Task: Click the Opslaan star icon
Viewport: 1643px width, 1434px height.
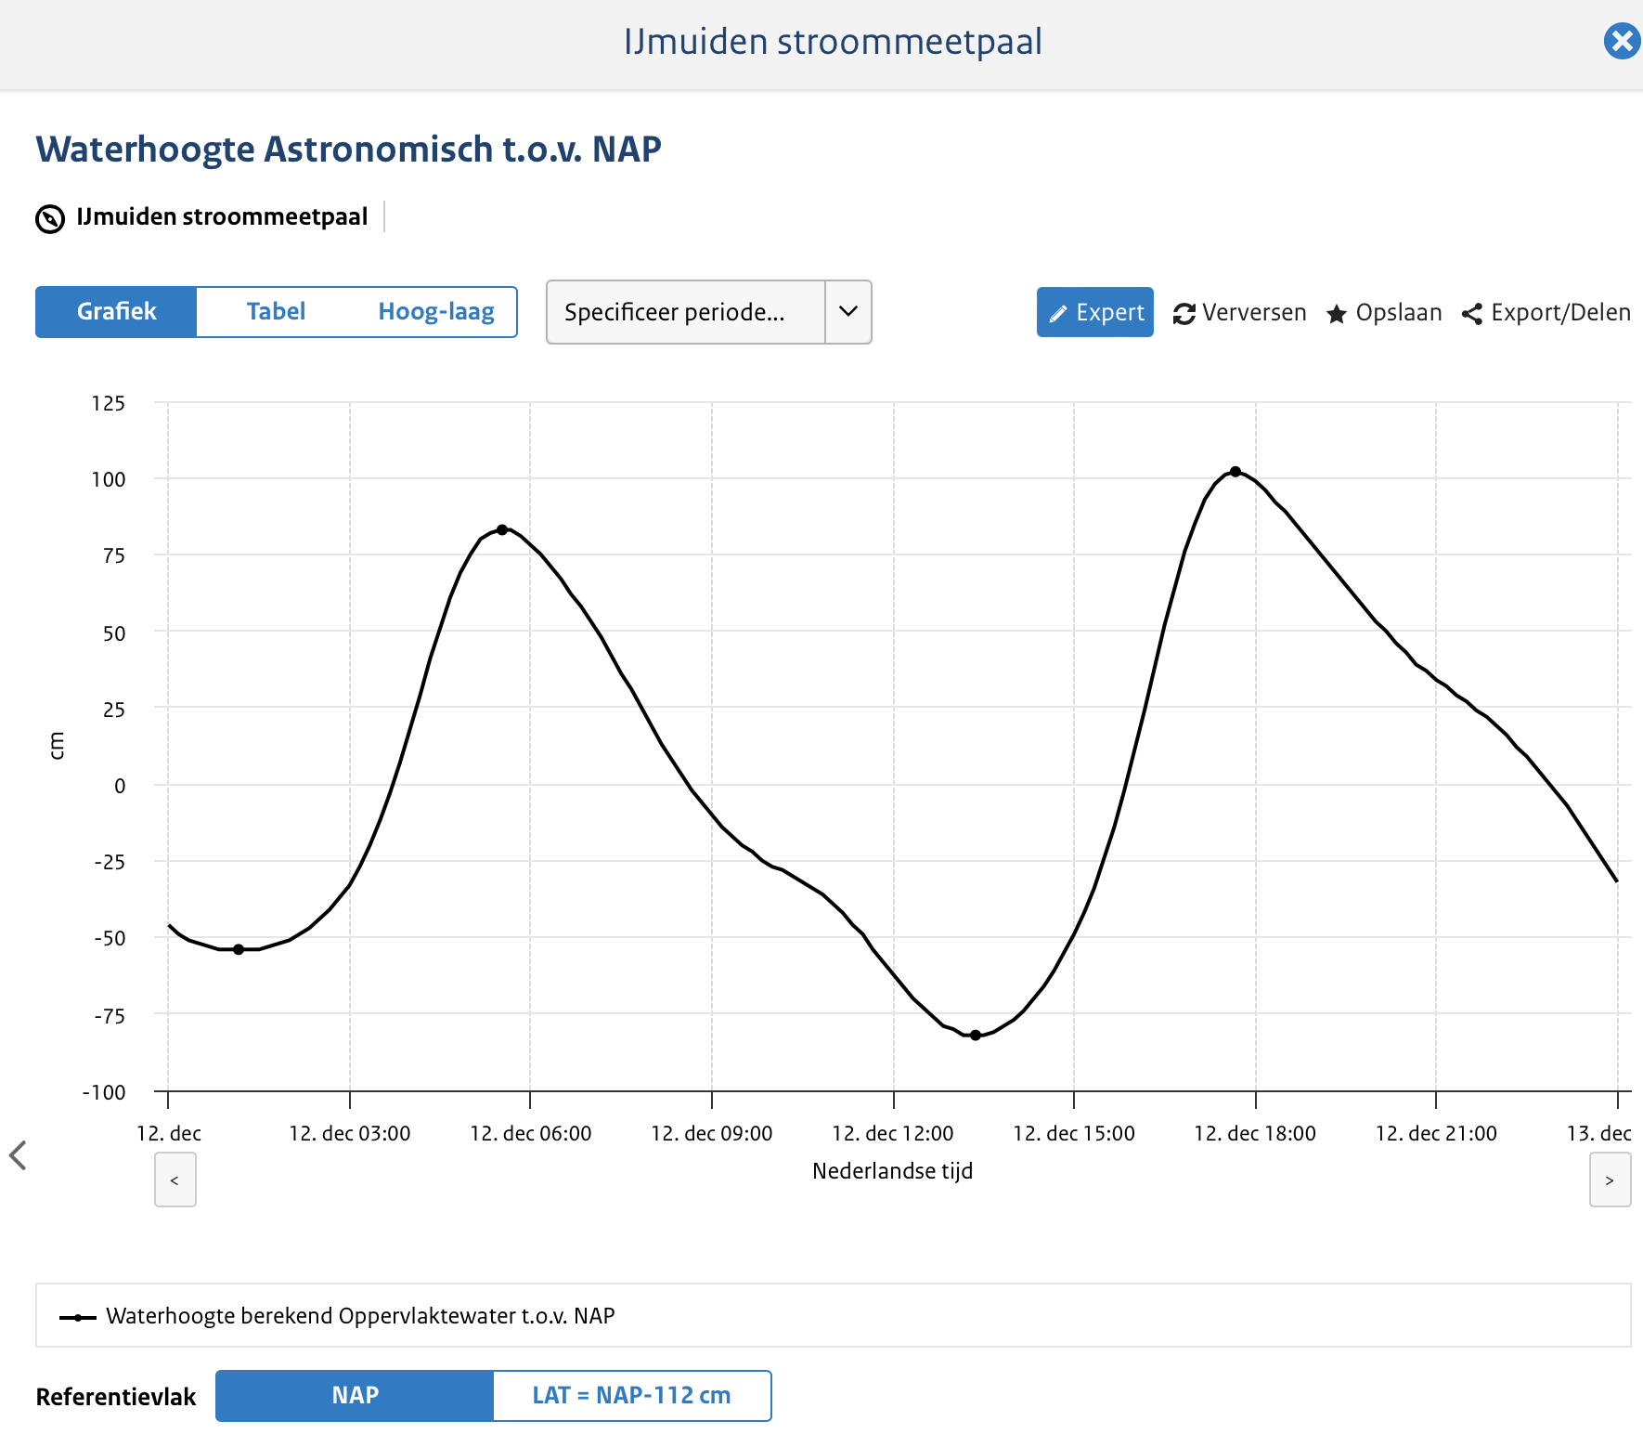Action: coord(1336,314)
